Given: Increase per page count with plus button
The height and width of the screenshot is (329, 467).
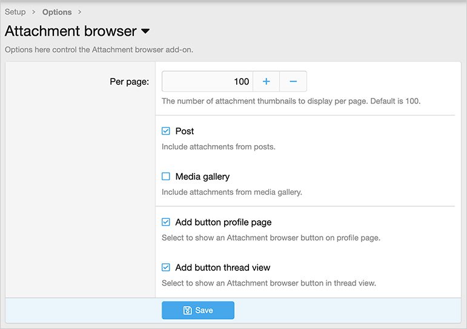Looking at the screenshot, I should pos(266,82).
